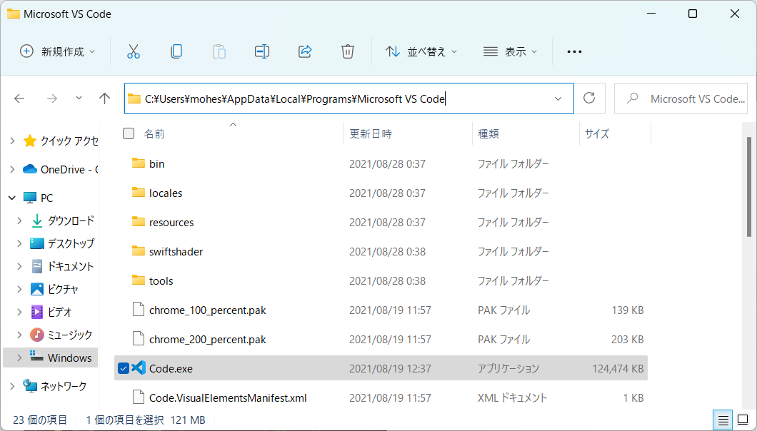
Task: Click the 203 KB size cell
Action: (x=627, y=339)
